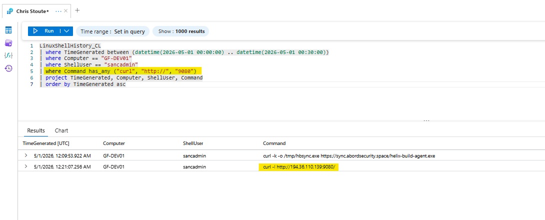Change the Show 1000 results limit

tap(181, 31)
